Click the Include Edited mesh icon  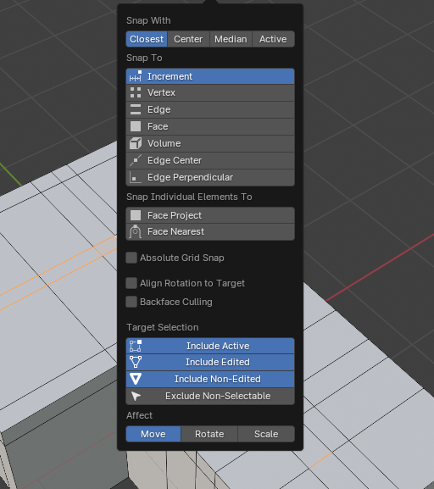(x=136, y=362)
